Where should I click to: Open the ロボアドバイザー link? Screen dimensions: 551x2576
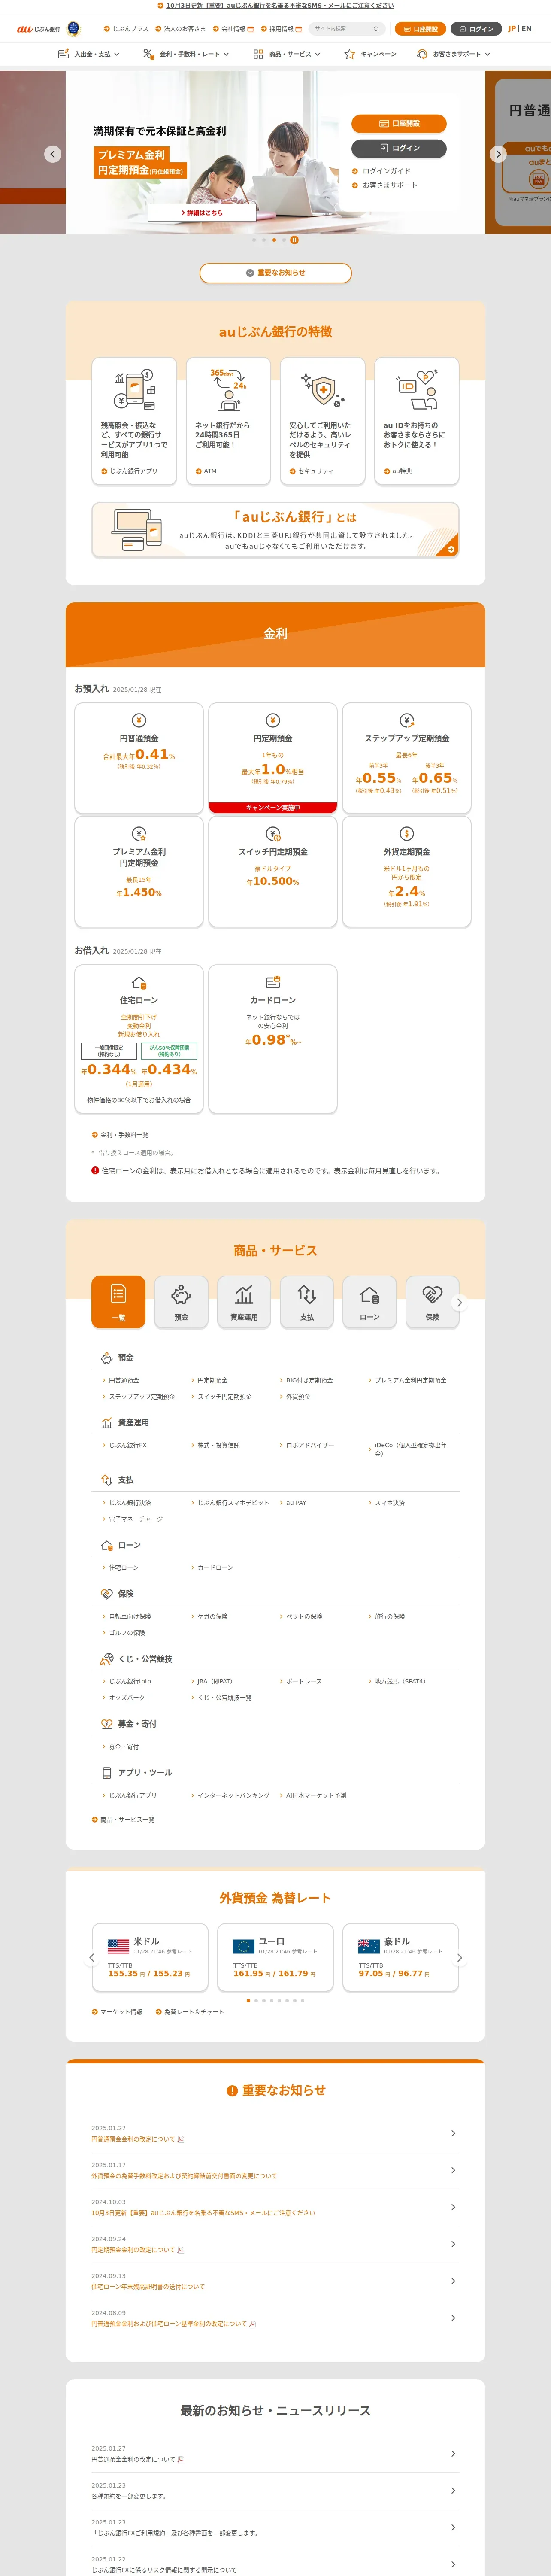[x=307, y=1445]
